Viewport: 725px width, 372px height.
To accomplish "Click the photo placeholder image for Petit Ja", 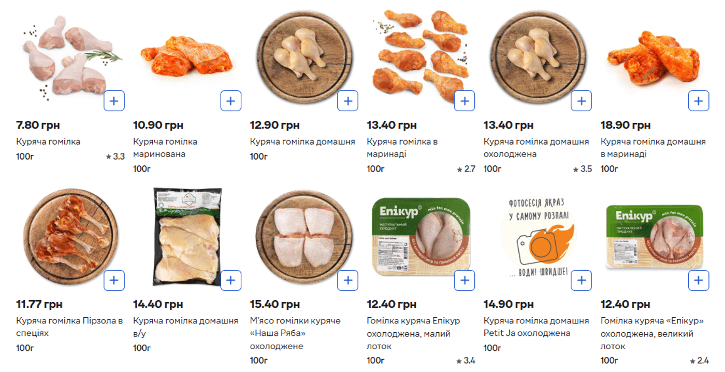I will coord(539,237).
